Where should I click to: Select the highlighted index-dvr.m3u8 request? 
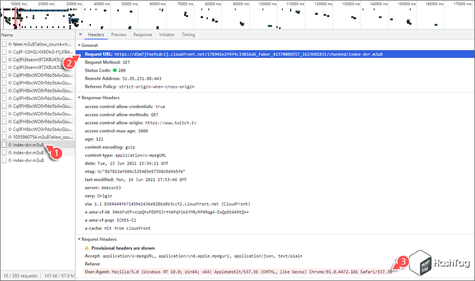37,144
